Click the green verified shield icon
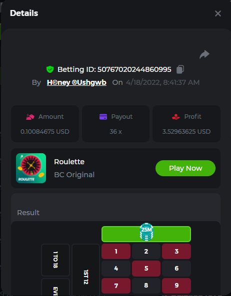The width and height of the screenshot is (231, 296). 50,69
